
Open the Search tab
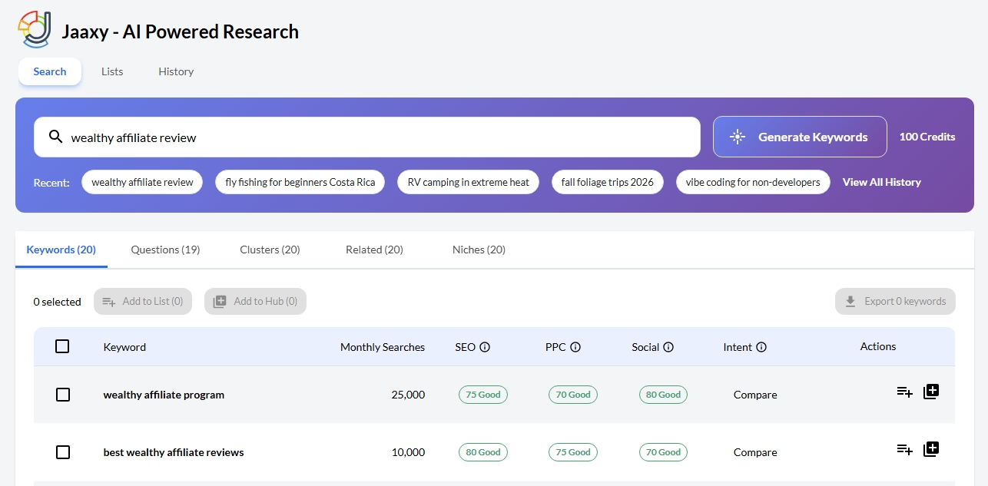[50, 71]
